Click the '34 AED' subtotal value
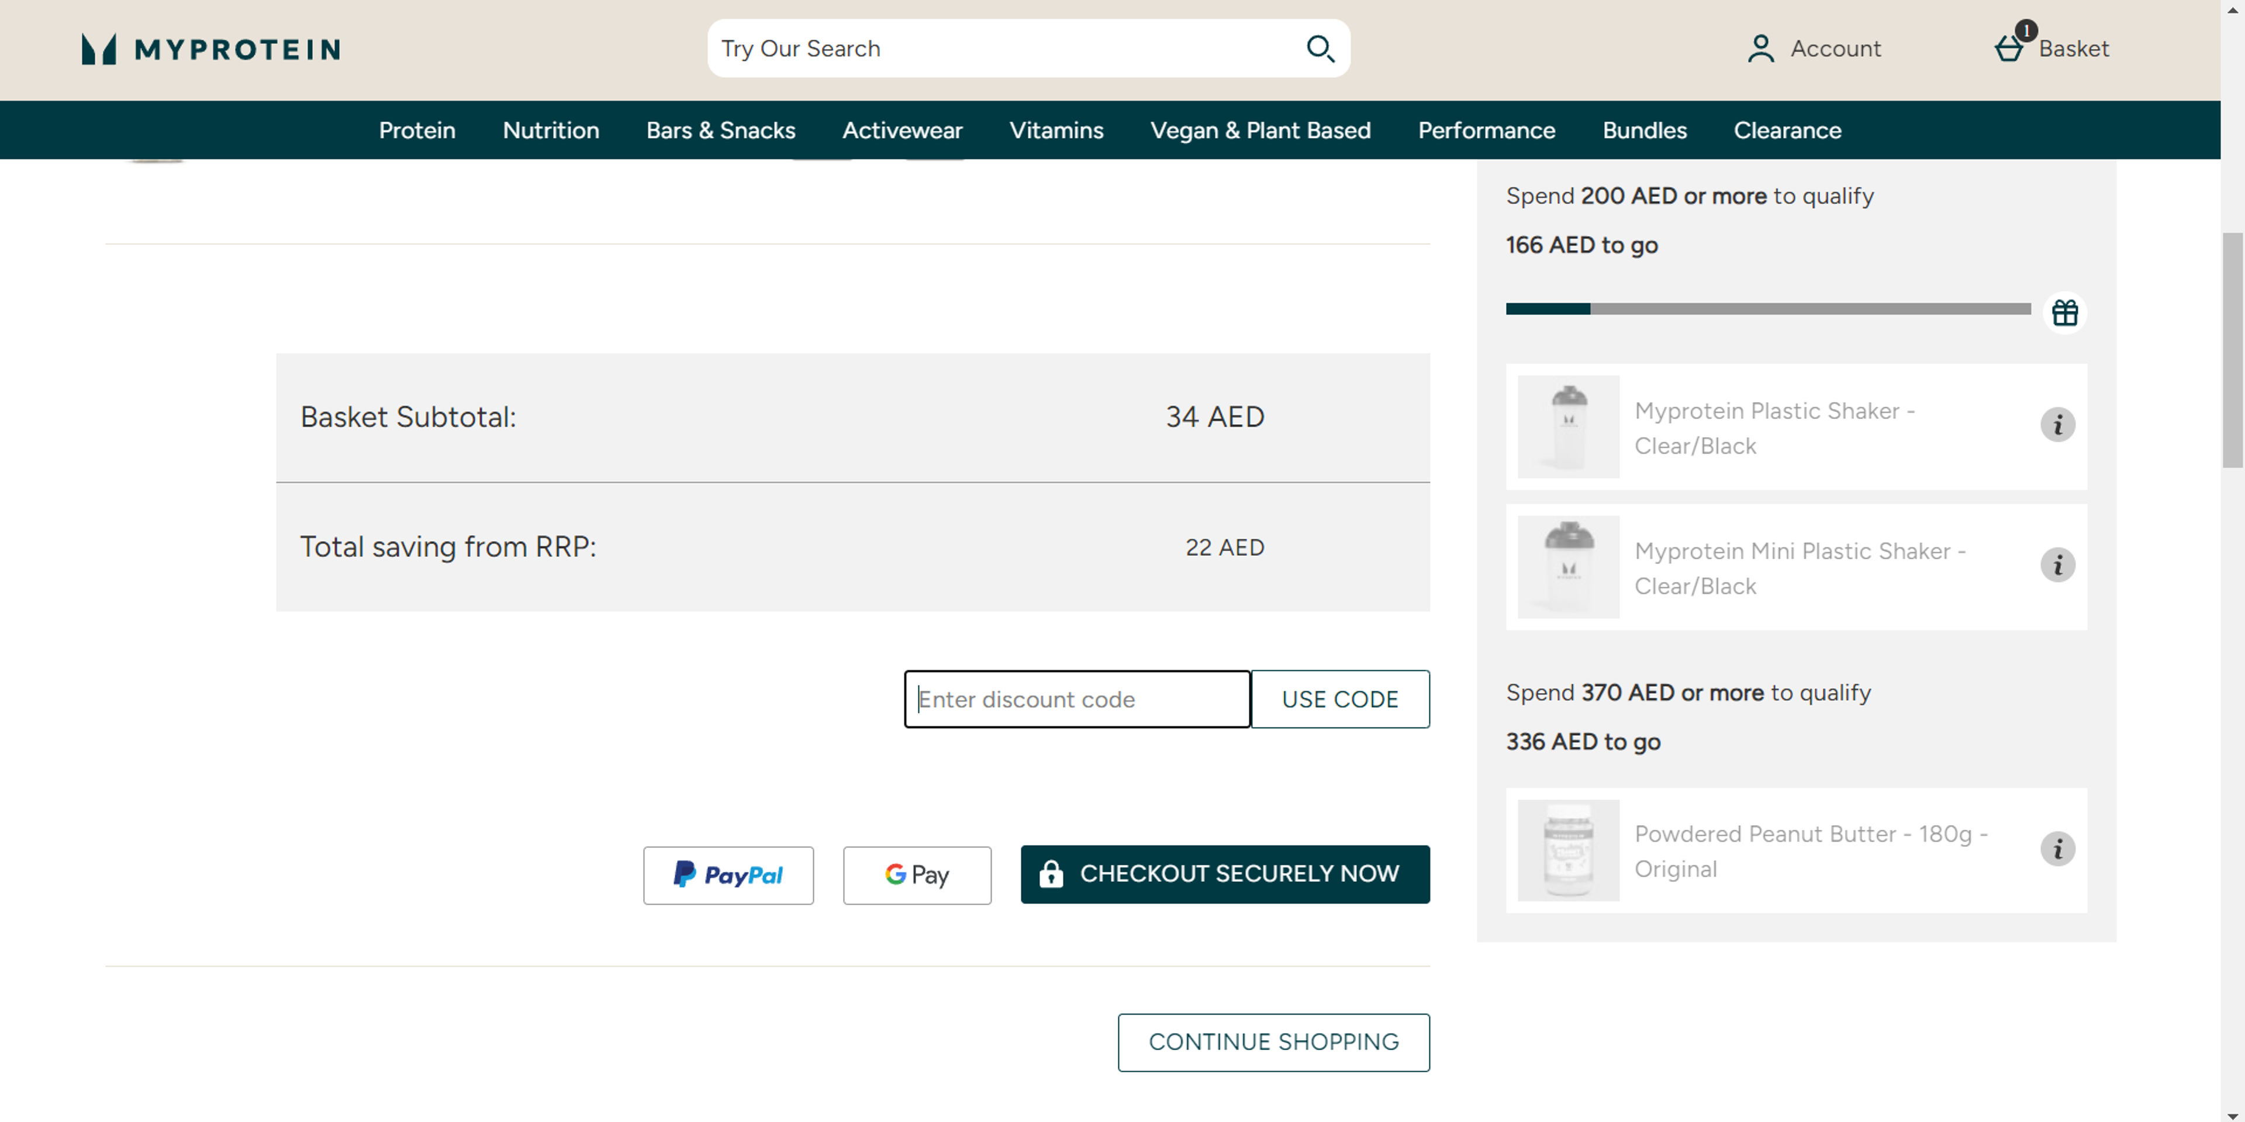 pos(1215,417)
